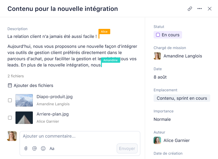The image size is (218, 159).
Task: Open the mountain thumbnail of Diapo-produit.jpg
Action: pyautogui.click(x=24, y=100)
